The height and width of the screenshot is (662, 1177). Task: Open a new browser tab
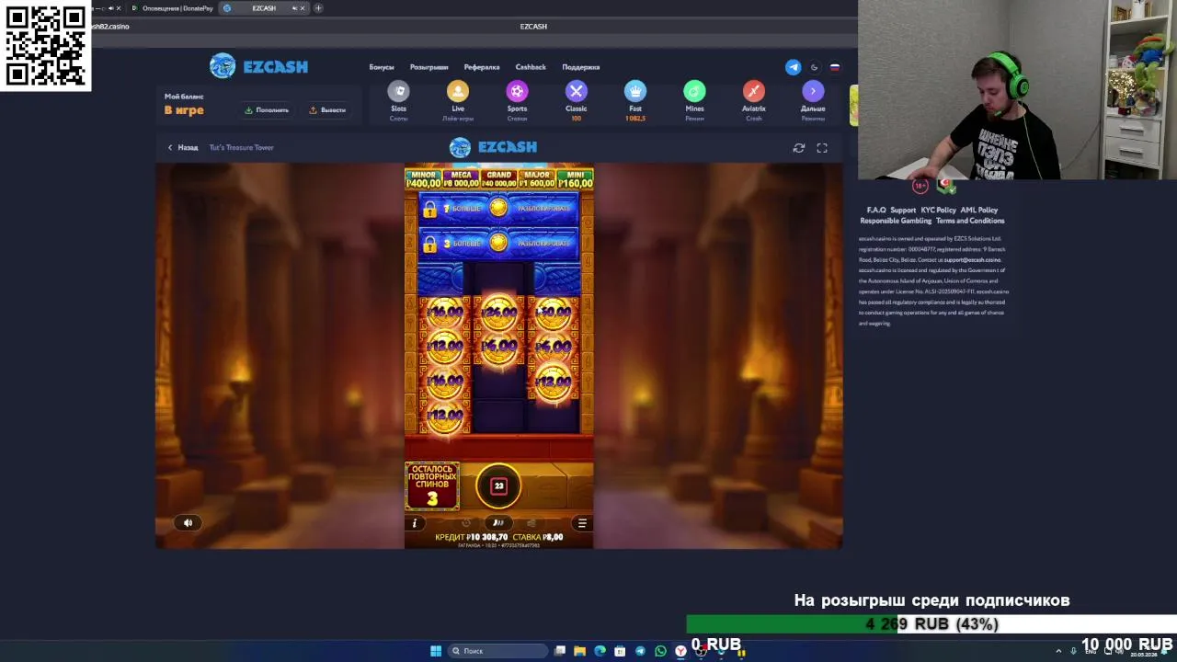[x=318, y=8]
